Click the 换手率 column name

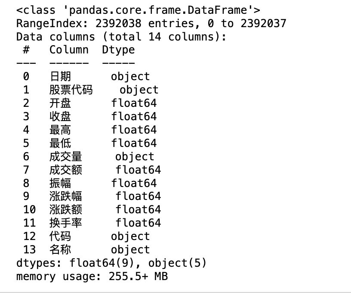point(66,223)
